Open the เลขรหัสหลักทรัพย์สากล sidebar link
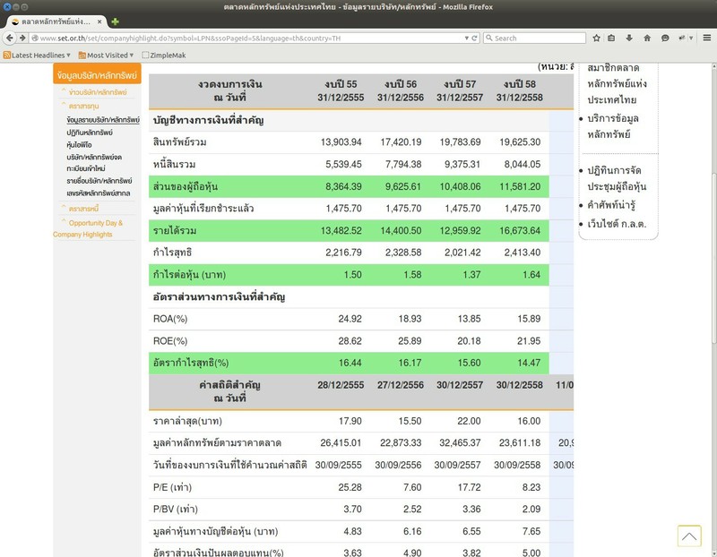This screenshot has width=717, height=557. click(99, 193)
